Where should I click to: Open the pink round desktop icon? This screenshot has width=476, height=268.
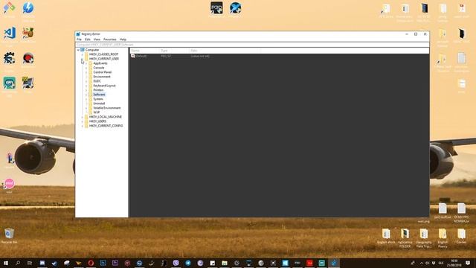pyautogui.click(x=9, y=184)
